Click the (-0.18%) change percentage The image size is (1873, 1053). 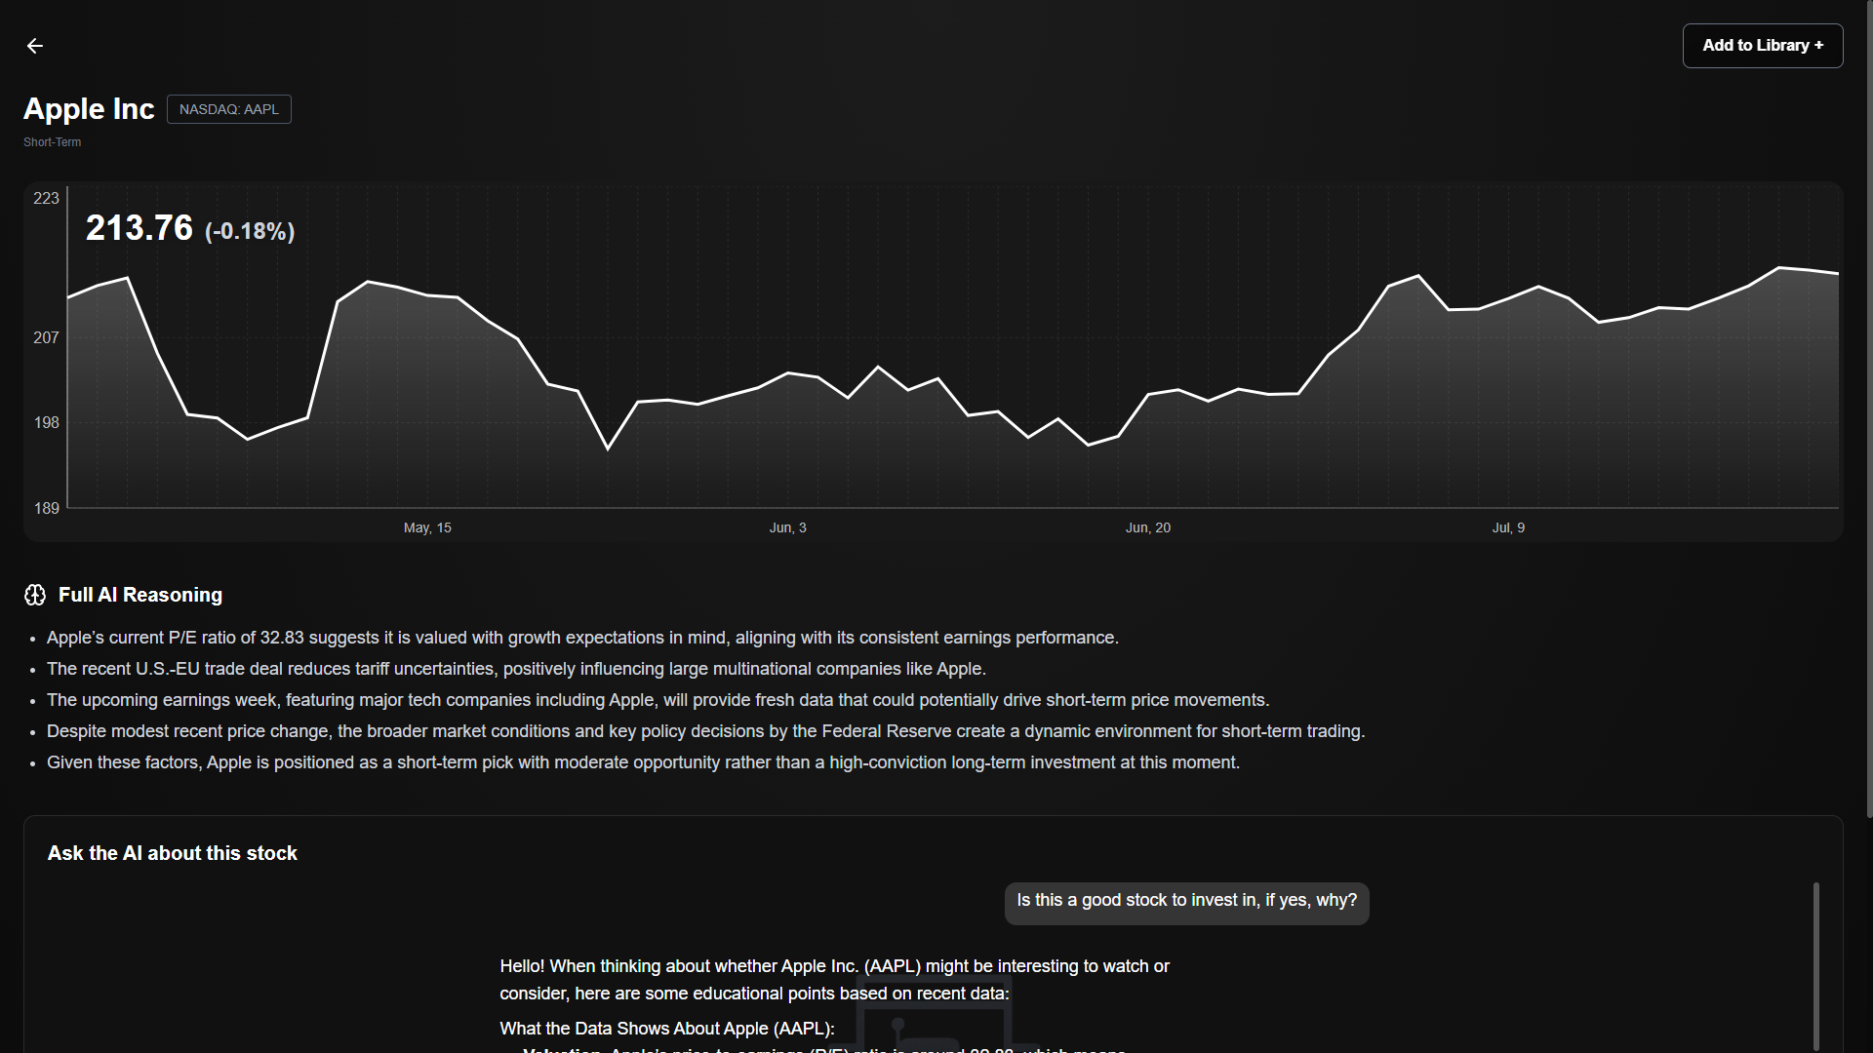click(250, 231)
